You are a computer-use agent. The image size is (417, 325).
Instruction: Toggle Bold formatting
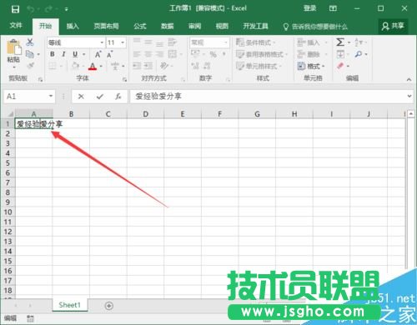click(53, 54)
